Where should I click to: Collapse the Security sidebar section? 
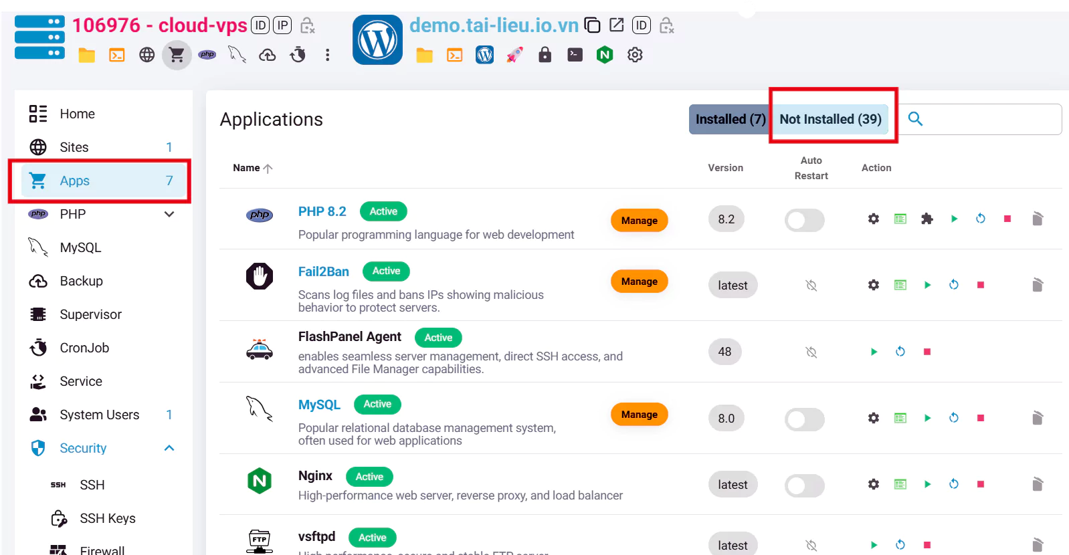click(169, 448)
